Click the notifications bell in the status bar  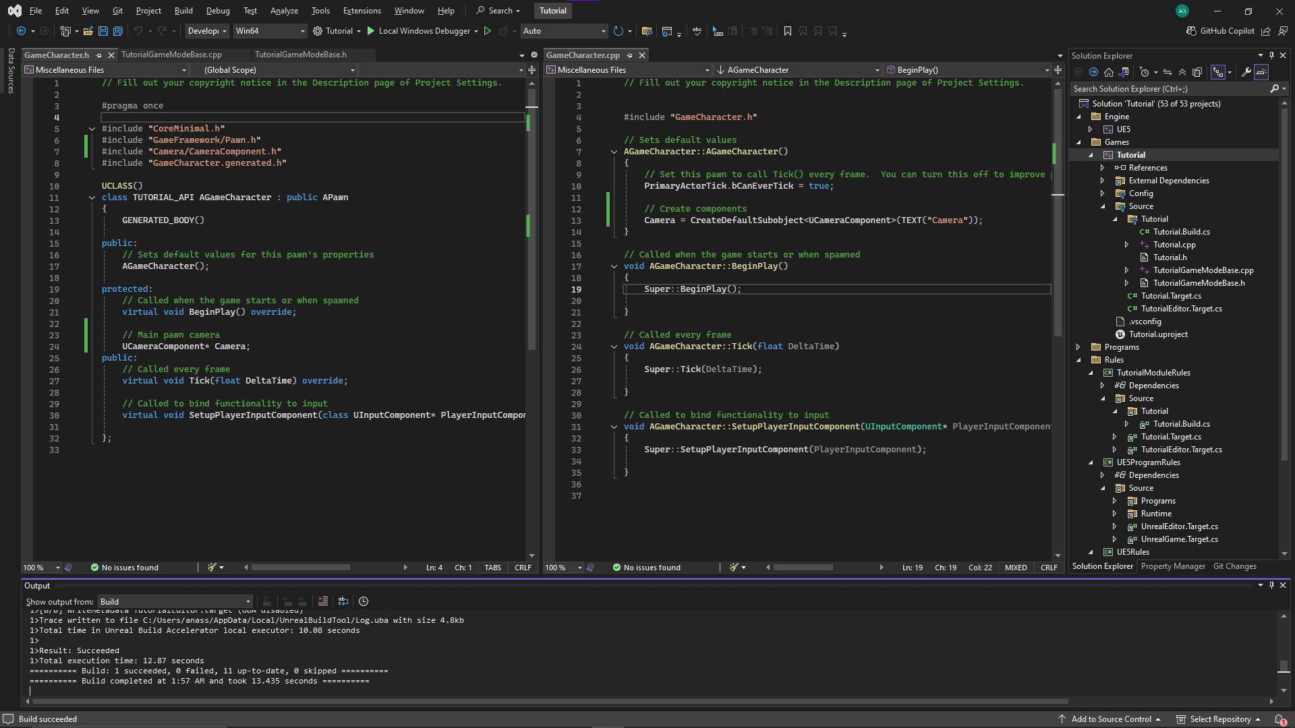(1279, 720)
